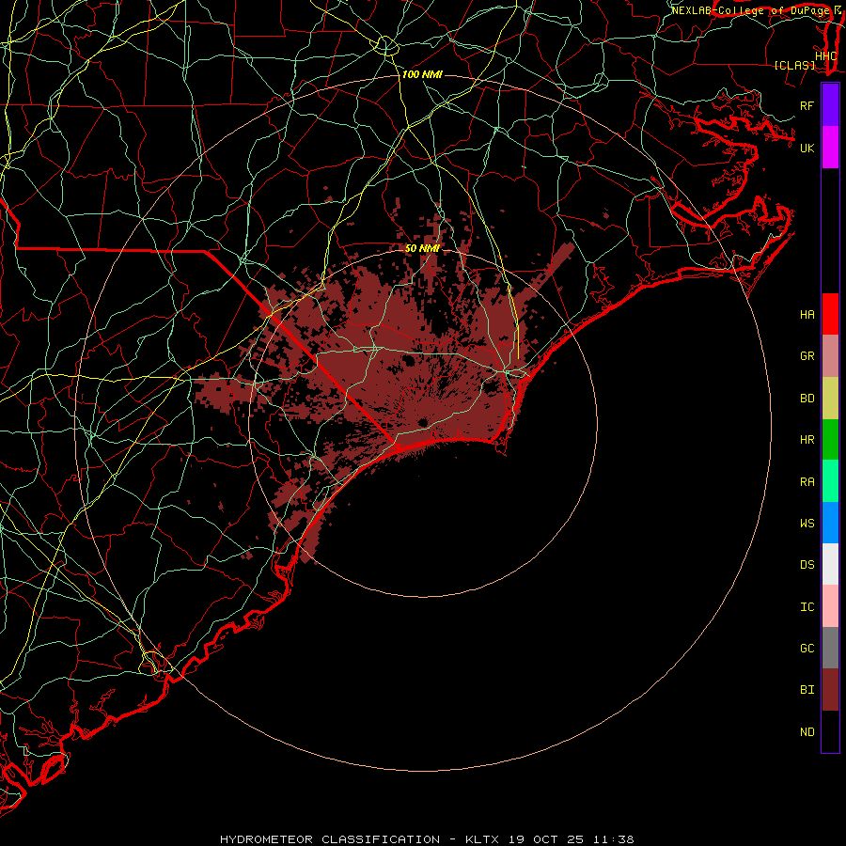846x846 pixels.
Task: Click the HHC product code text
Action: (825, 56)
